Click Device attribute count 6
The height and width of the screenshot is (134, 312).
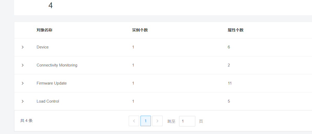229,47
